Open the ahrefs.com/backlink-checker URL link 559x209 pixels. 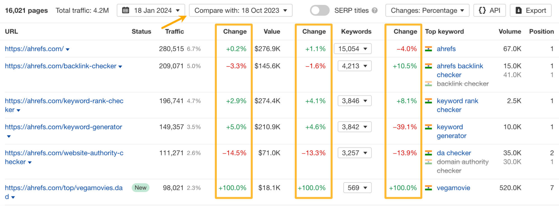coord(60,66)
